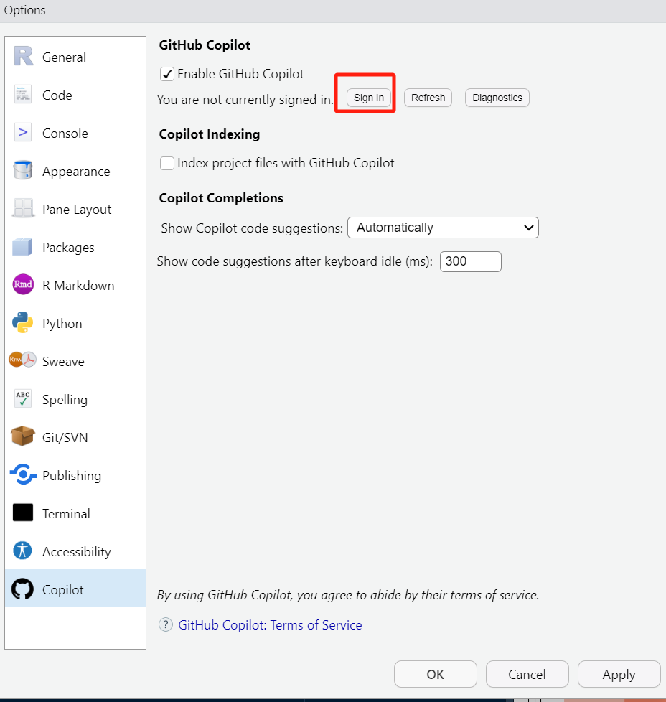This screenshot has height=702, width=666.
Task: Go to Publishing options
Action: (75, 475)
